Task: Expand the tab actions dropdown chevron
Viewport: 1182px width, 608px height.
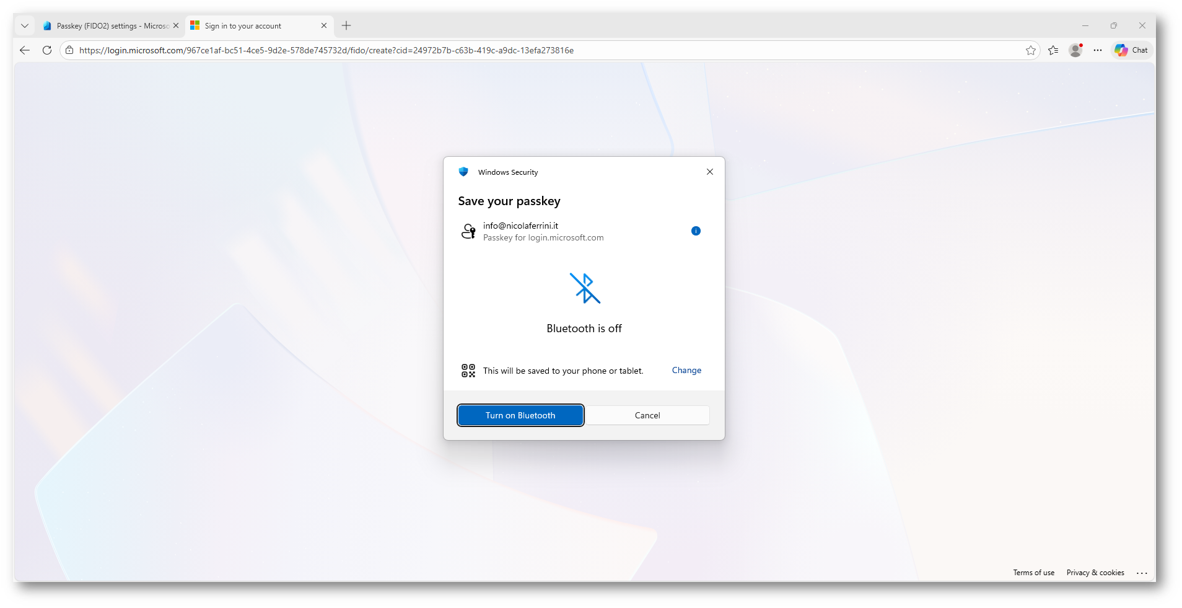Action: pos(25,25)
